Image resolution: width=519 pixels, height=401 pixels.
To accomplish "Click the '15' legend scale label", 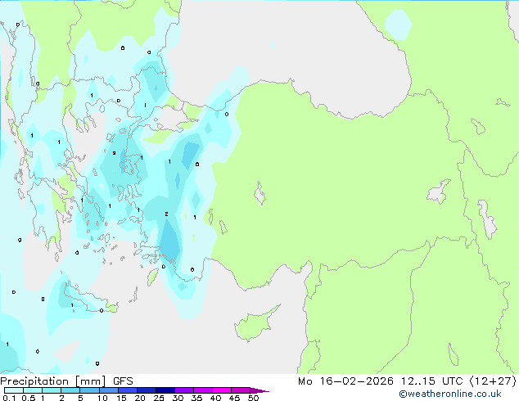I will tap(121, 398).
